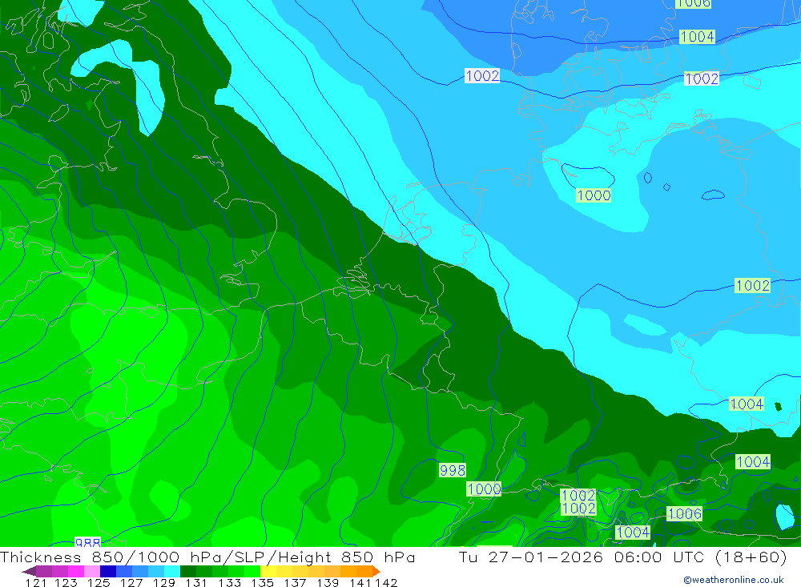
Task: Click the orange right arrow tip of legend
Action: tap(376, 571)
